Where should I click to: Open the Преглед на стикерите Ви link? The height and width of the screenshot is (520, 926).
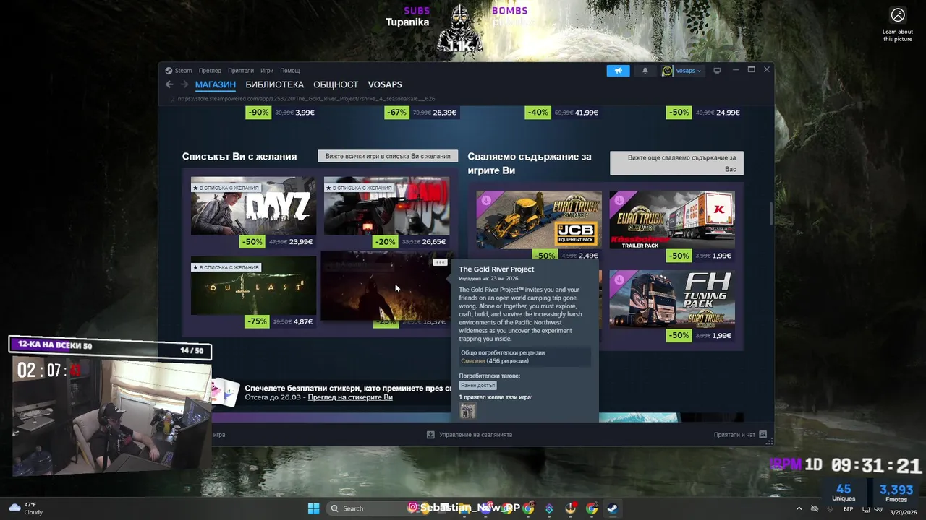[x=350, y=397]
